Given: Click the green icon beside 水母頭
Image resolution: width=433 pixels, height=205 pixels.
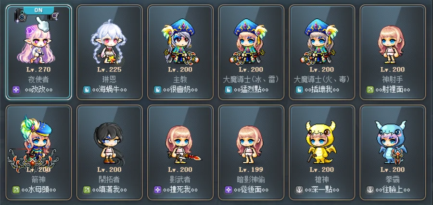Looking at the screenshot, I should click(16, 190).
